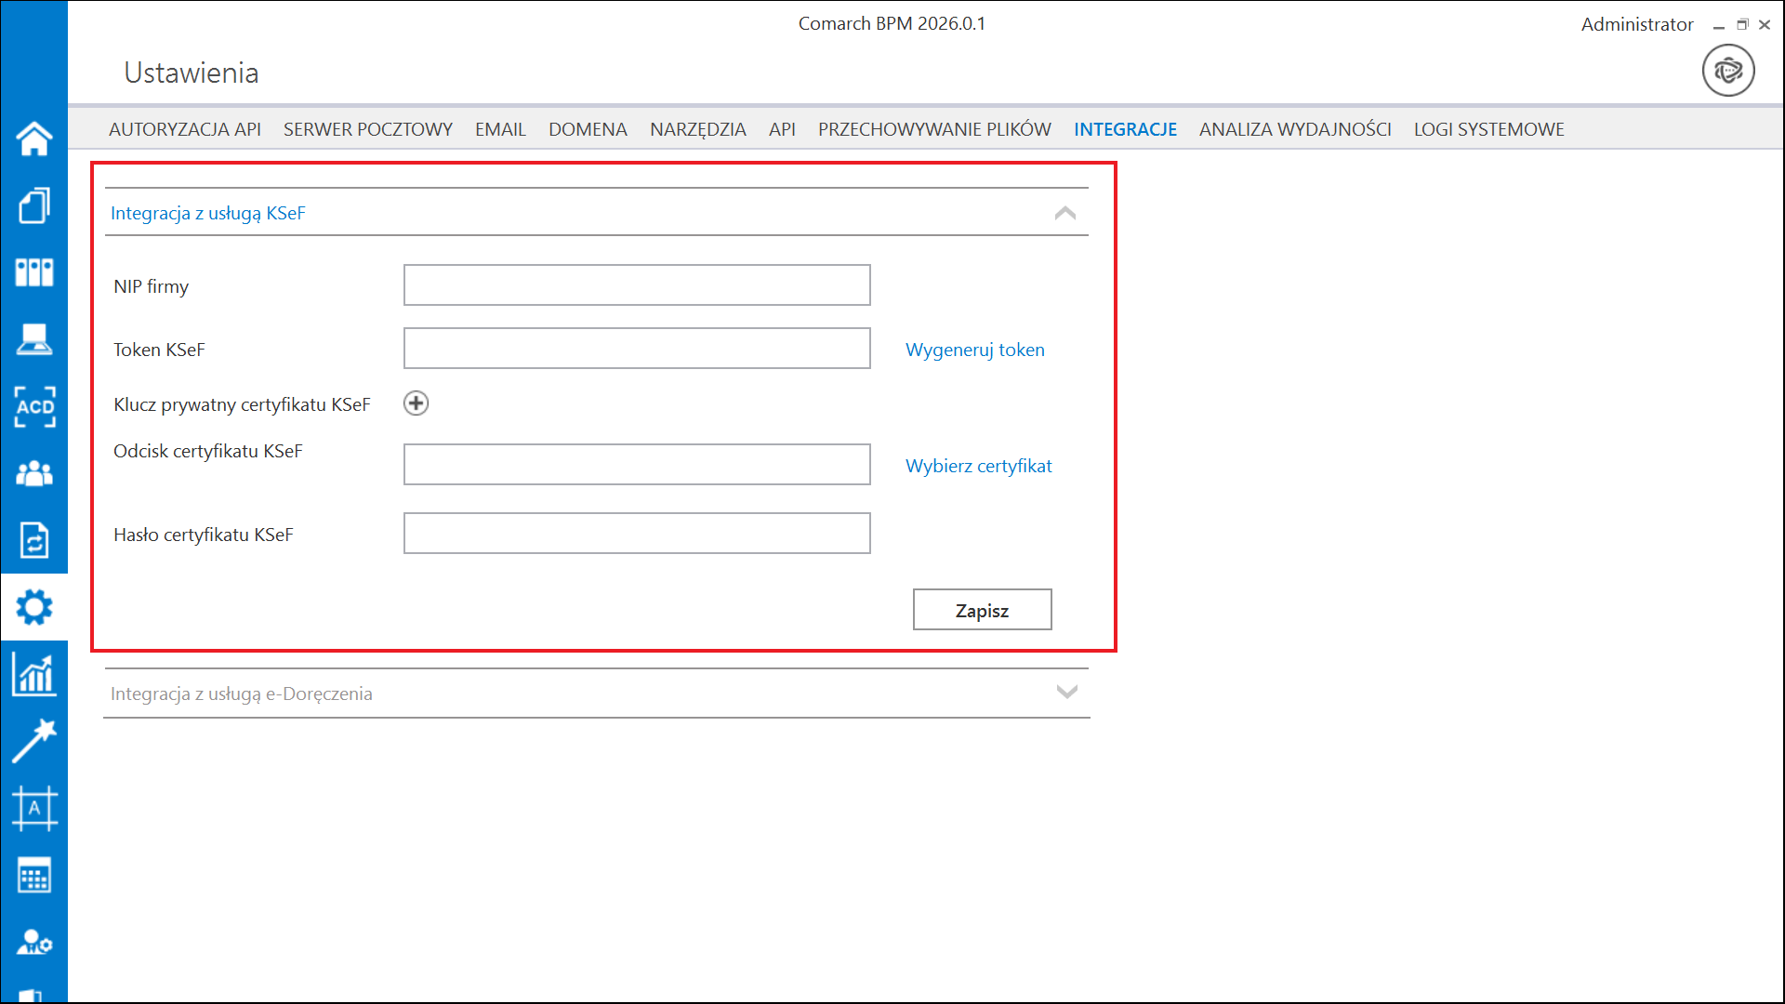
Task: Open the LOGI SYSTEMOWE tab
Action: (x=1488, y=129)
